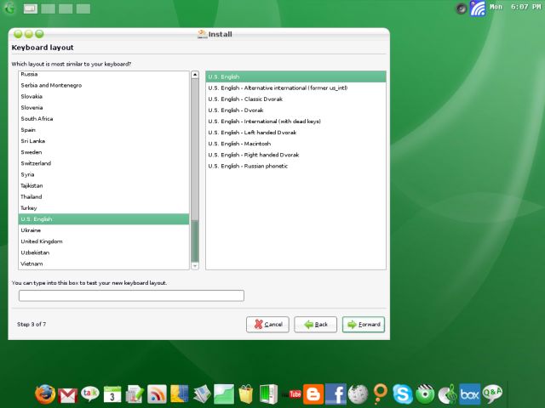Select Sweden in the country list

(x=104, y=152)
